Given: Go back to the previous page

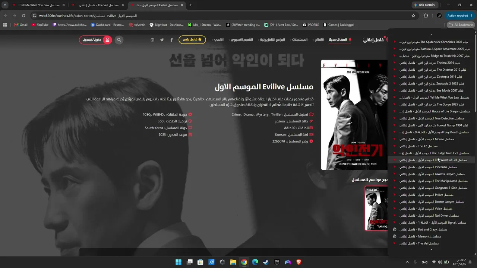Looking at the screenshot, I should pos(6,16).
